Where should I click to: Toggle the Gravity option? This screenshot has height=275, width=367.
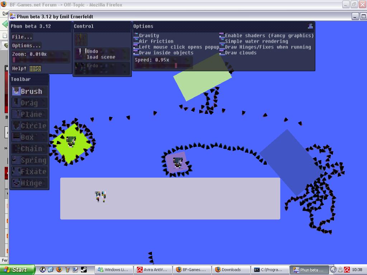coord(146,35)
